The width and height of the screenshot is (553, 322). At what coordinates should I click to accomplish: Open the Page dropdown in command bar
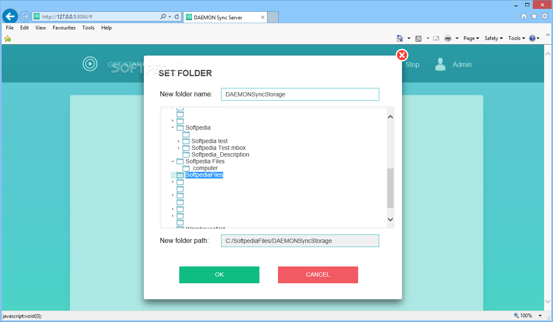pos(471,38)
